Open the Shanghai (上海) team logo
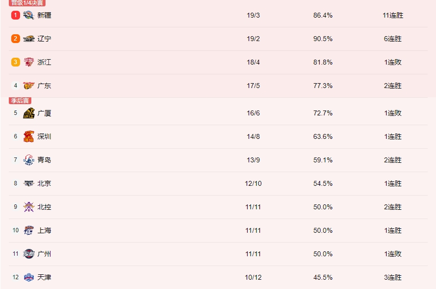 [29, 230]
